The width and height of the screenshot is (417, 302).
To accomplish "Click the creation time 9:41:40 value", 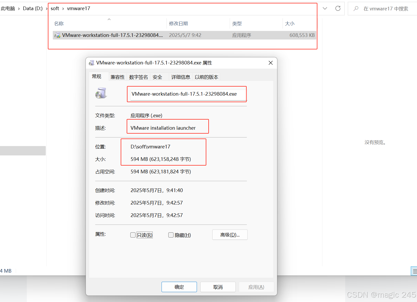I will 157,190.
